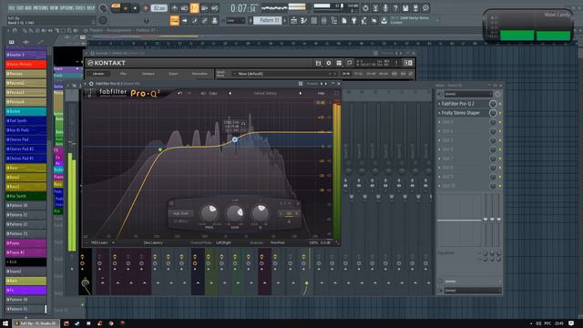Switch to Kontakt Libraries tab
The height and width of the screenshot is (328, 583).
click(98, 74)
